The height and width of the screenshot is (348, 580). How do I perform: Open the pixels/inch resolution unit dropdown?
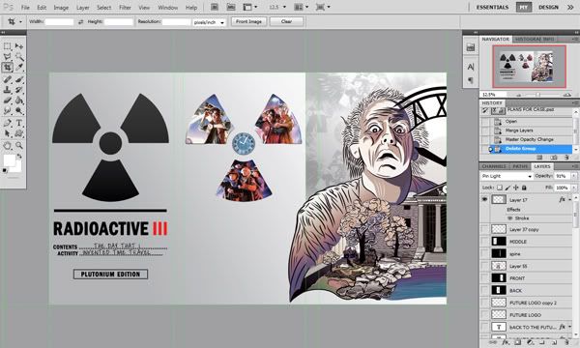(x=209, y=22)
